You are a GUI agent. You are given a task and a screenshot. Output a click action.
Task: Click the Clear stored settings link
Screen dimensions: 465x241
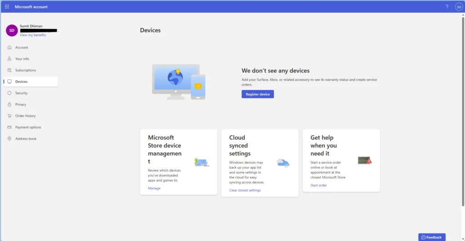tap(245, 190)
